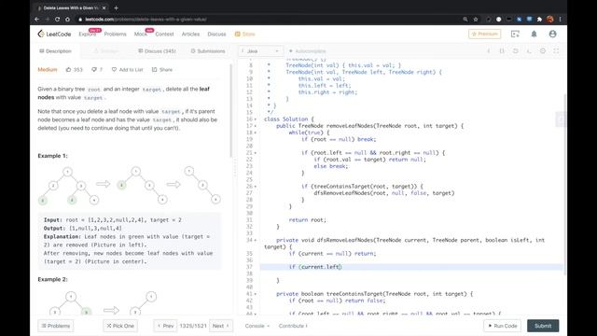Open the browser extensions puzzle icon

coord(539,19)
